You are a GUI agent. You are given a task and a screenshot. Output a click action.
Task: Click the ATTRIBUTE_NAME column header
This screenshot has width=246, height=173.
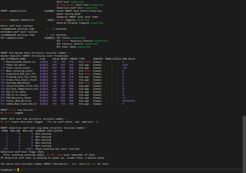(16, 59)
